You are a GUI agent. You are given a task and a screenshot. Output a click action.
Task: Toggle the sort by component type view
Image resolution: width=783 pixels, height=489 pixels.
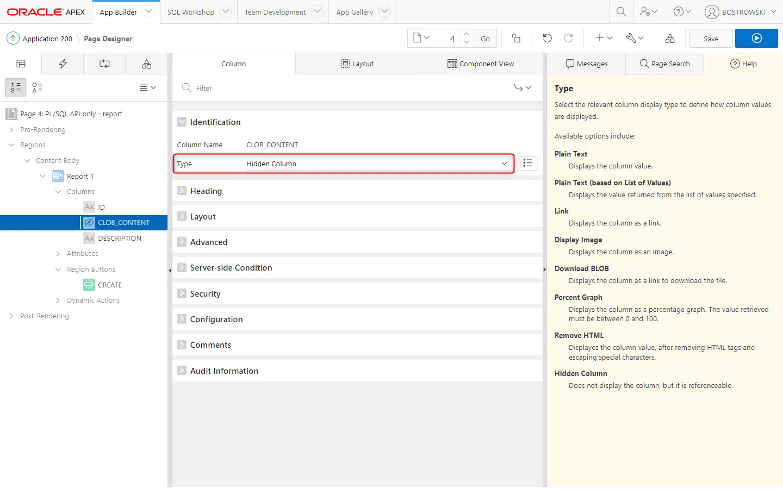pyautogui.click(x=37, y=87)
